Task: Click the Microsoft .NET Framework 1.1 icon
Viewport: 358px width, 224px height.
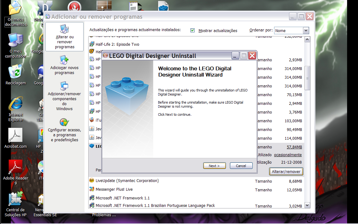Action: [x=92, y=198]
